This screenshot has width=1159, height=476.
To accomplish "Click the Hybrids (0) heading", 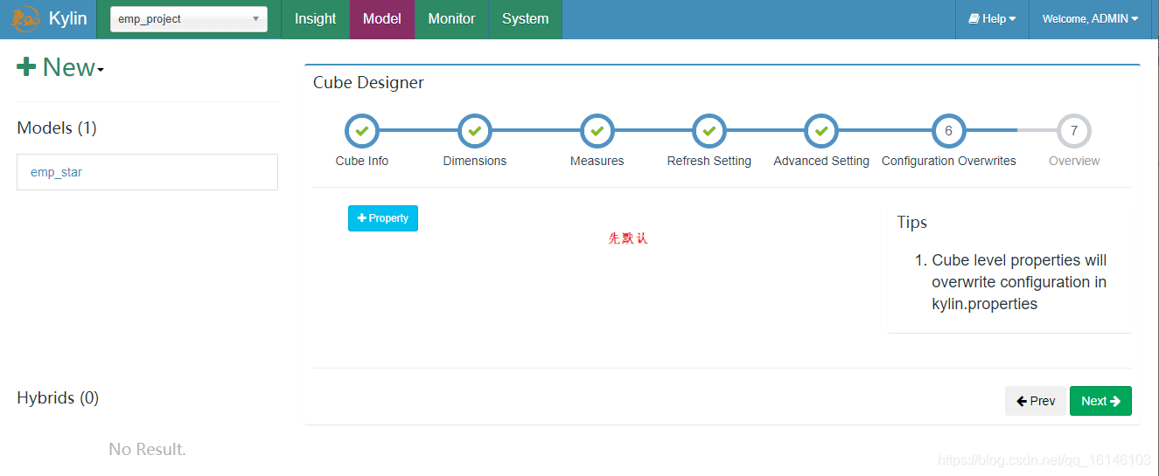I will pos(58,398).
